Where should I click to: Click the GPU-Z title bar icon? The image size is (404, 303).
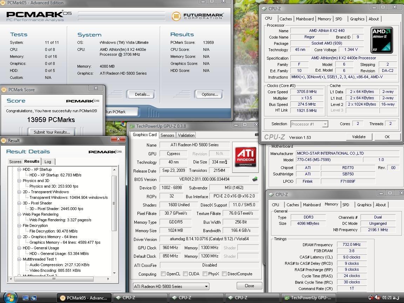coord(132,126)
